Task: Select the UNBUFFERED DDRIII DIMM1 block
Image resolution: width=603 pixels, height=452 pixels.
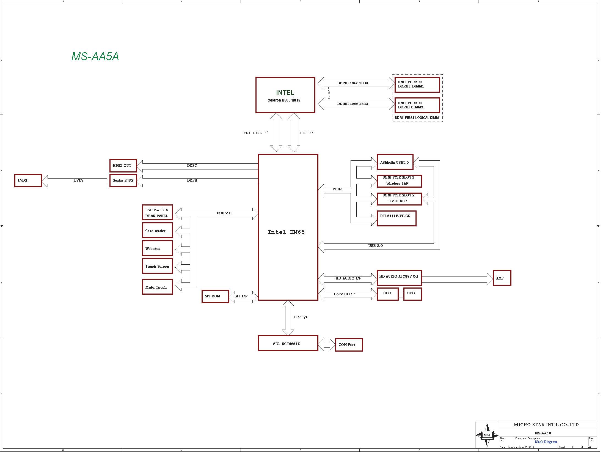Action: point(417,84)
